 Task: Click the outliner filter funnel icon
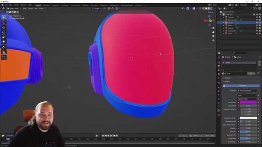pos(255,8)
